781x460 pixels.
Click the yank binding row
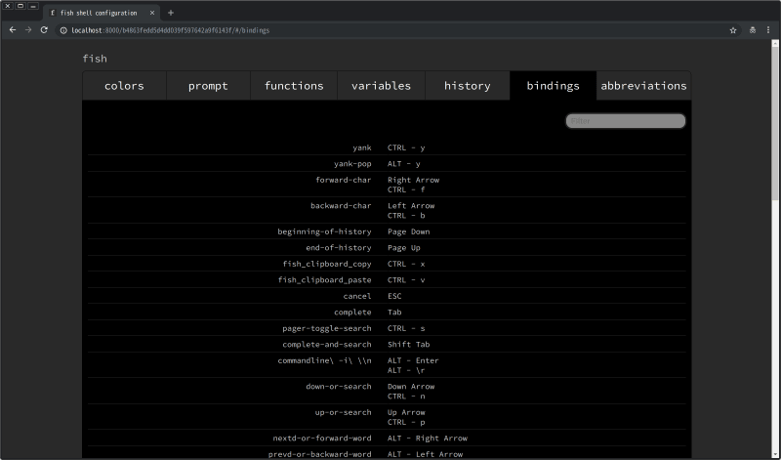pyautogui.click(x=387, y=147)
